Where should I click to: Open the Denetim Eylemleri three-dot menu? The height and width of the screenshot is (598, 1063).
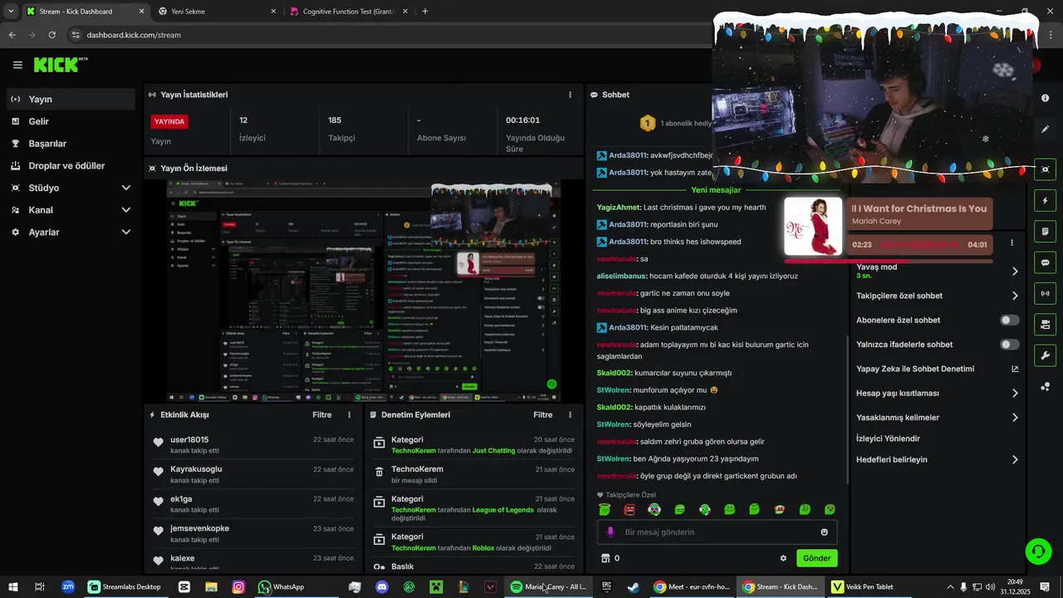click(570, 414)
